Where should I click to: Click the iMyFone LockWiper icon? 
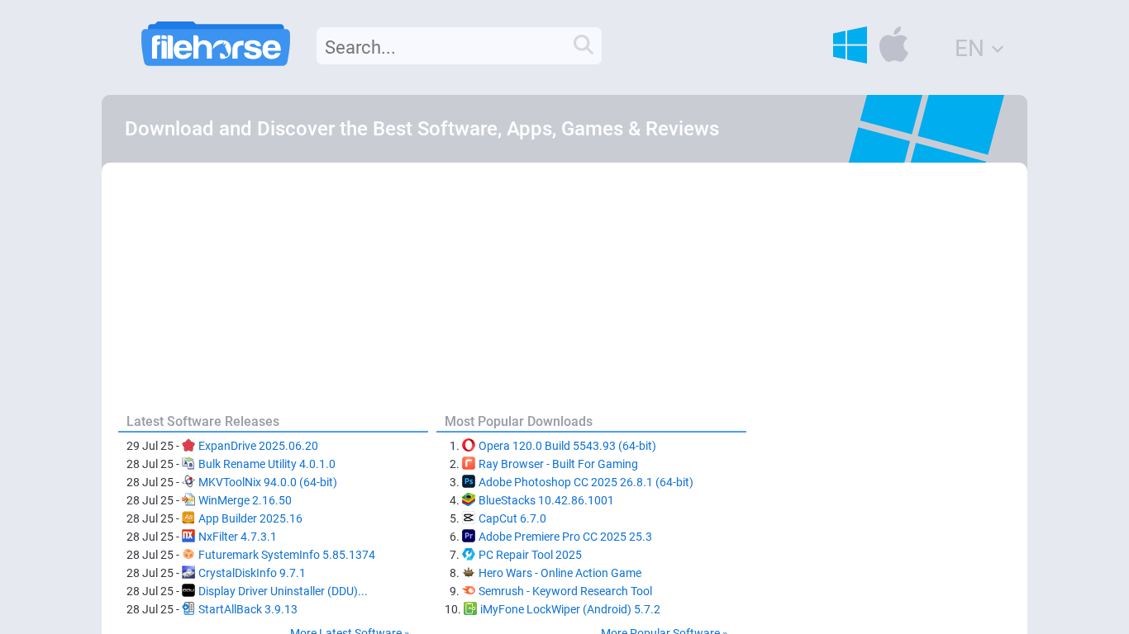tap(470, 609)
